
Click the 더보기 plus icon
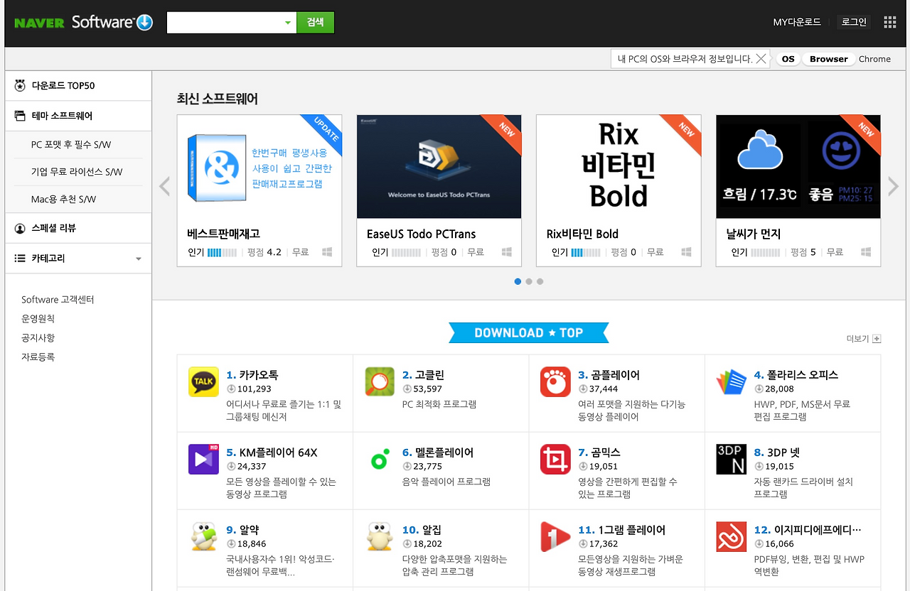(x=877, y=339)
